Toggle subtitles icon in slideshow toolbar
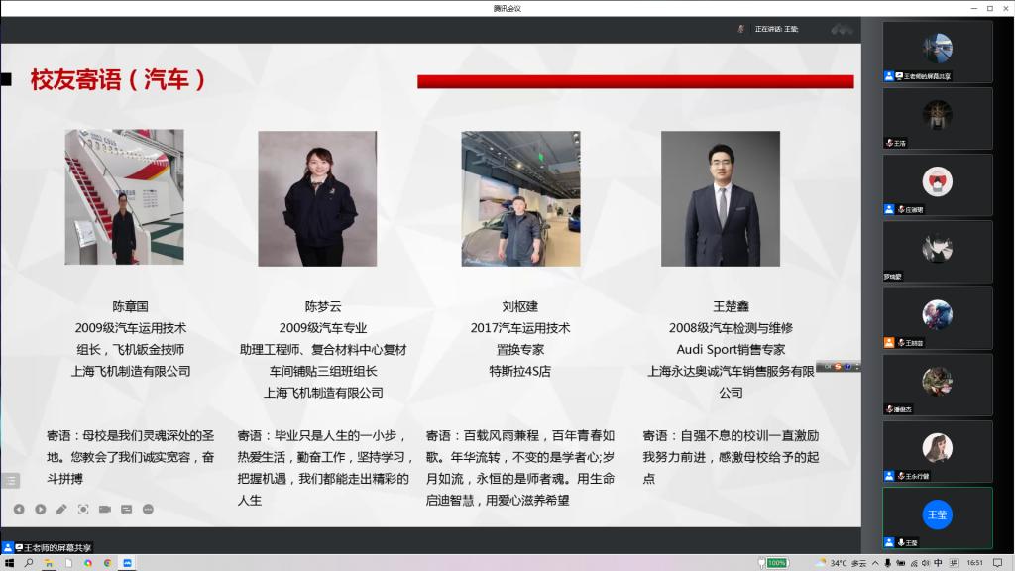Image resolution: width=1015 pixels, height=571 pixels. (127, 510)
